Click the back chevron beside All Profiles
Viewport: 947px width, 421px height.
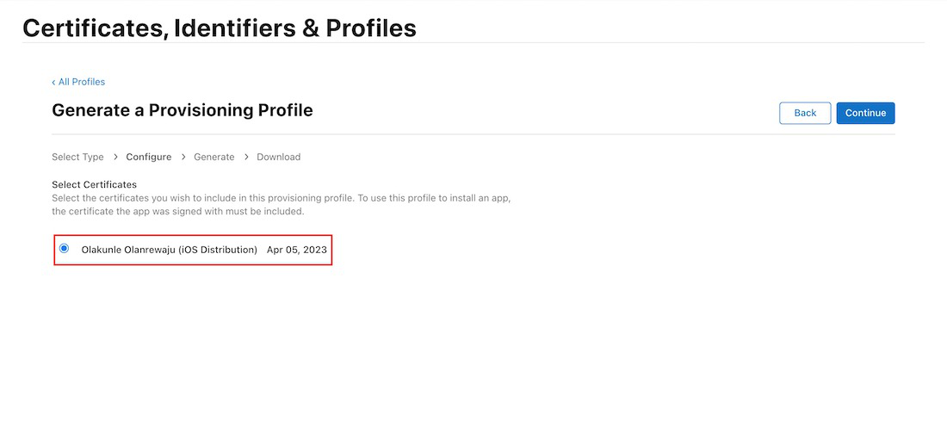tap(53, 82)
